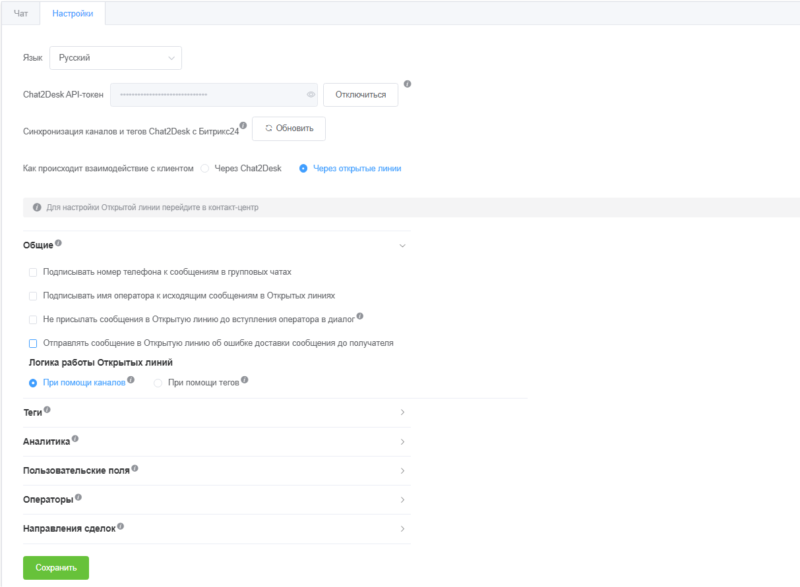Screen dimensions: 800x587
Task: Click the Обновить sync button
Action: click(289, 128)
